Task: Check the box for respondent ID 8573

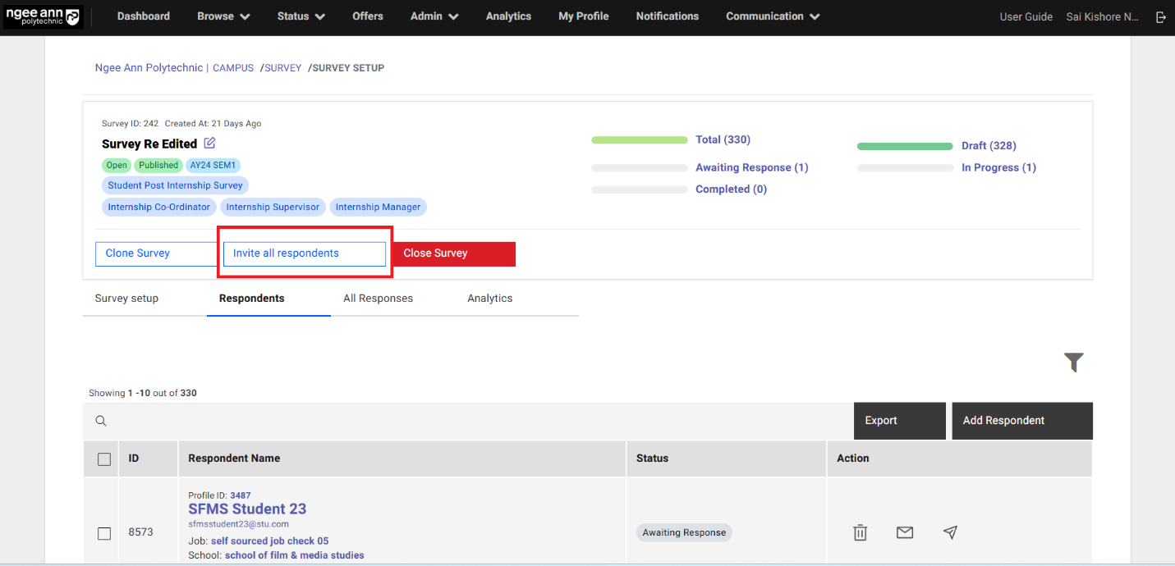Action: click(104, 533)
